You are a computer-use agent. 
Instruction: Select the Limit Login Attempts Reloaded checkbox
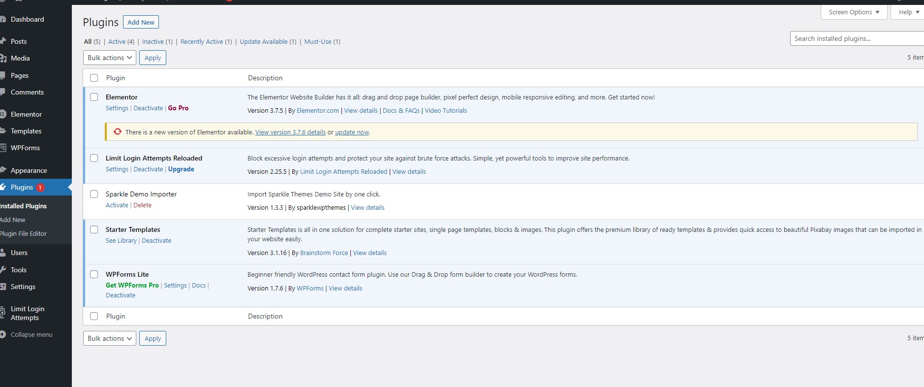pyautogui.click(x=94, y=158)
